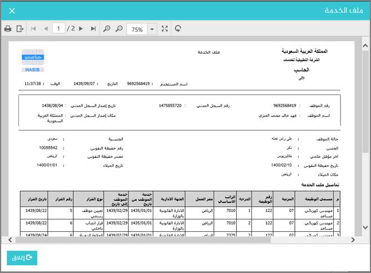
Task: Select civil registry number 1475855720
Action: (170, 105)
